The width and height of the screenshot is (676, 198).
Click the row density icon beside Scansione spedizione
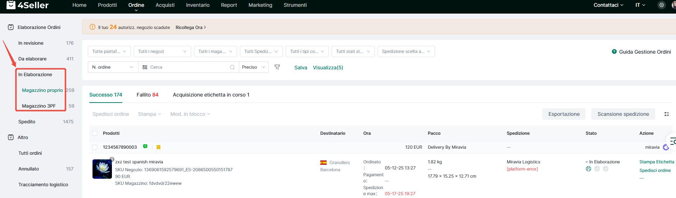[x=667, y=114]
